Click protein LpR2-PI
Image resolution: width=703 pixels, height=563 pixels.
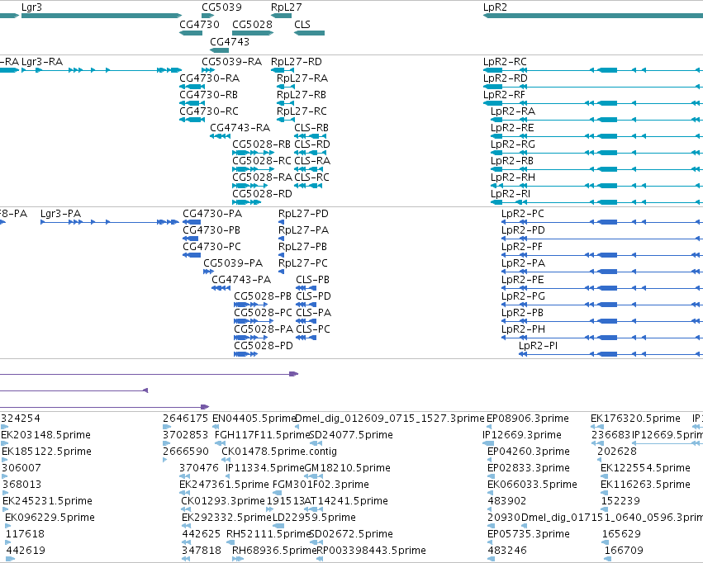tap(538, 346)
